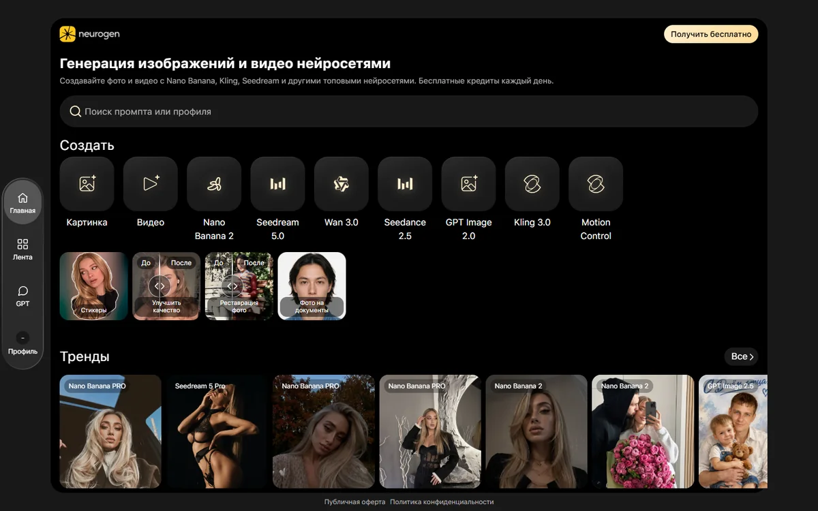Open the Стикеры preset card
Image resolution: width=818 pixels, height=511 pixels.
point(94,286)
